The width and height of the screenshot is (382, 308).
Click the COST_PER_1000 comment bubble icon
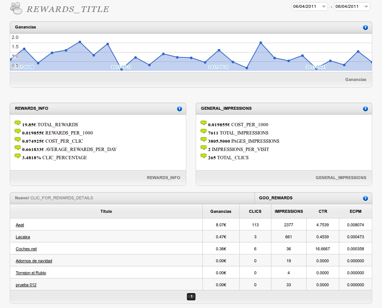(204, 123)
